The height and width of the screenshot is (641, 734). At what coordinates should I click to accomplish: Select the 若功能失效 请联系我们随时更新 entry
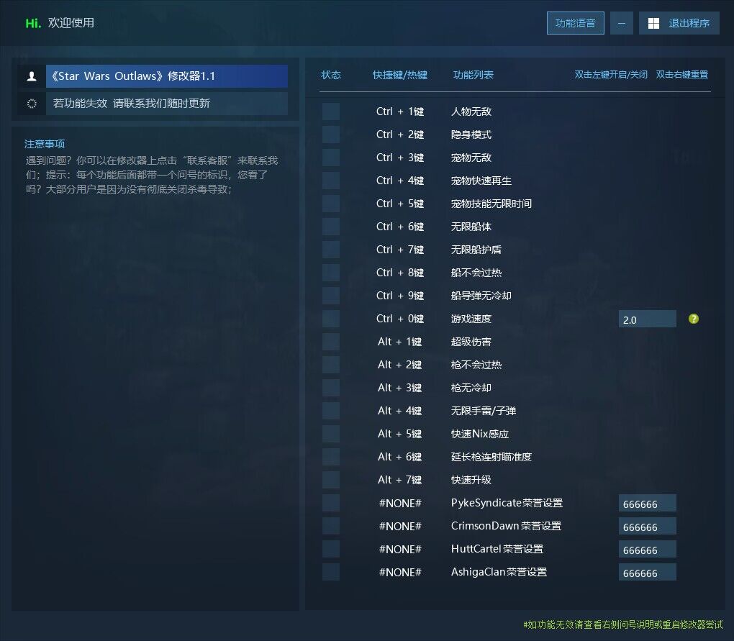point(167,104)
